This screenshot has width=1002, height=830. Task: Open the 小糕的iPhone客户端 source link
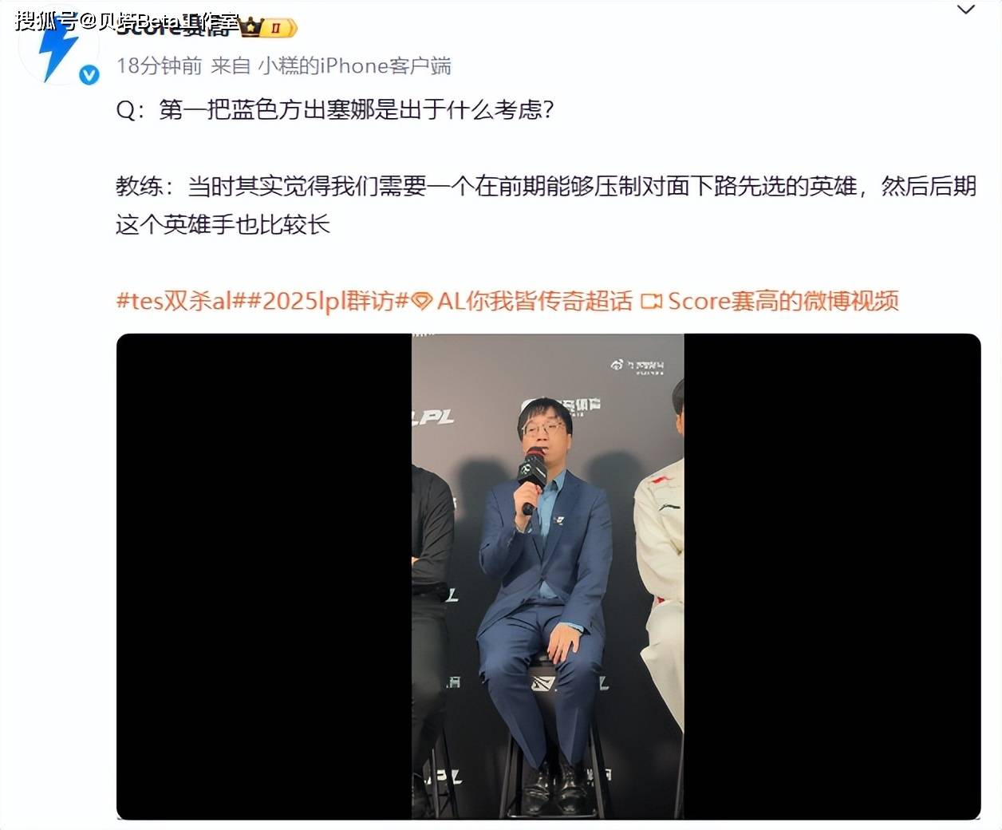[x=355, y=65]
